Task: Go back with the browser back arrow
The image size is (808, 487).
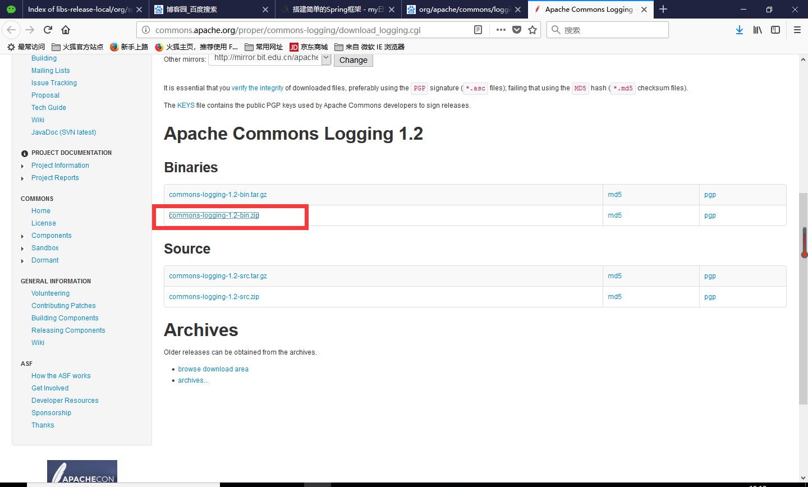Action: click(x=11, y=30)
